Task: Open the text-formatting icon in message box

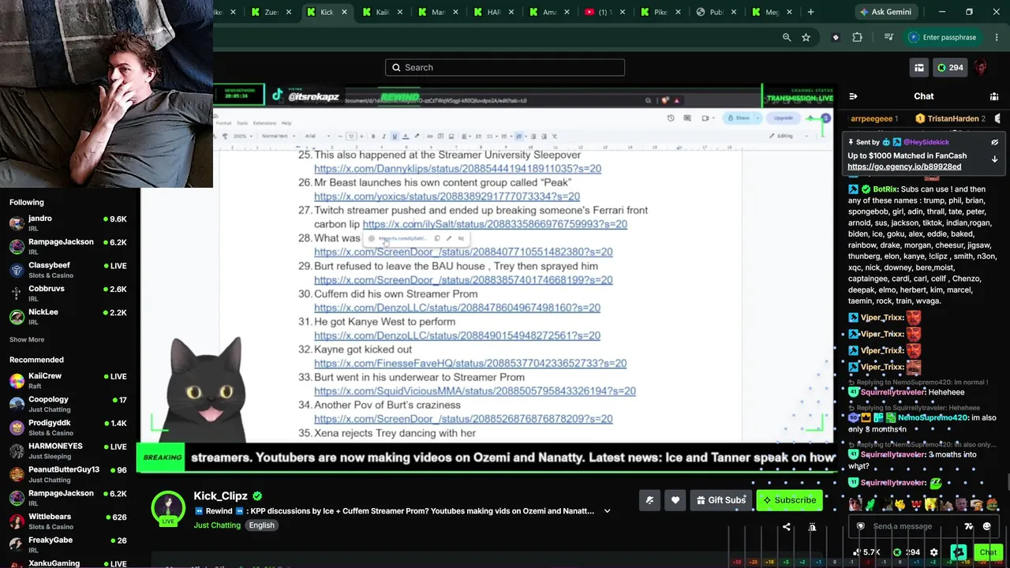Action: (x=968, y=526)
